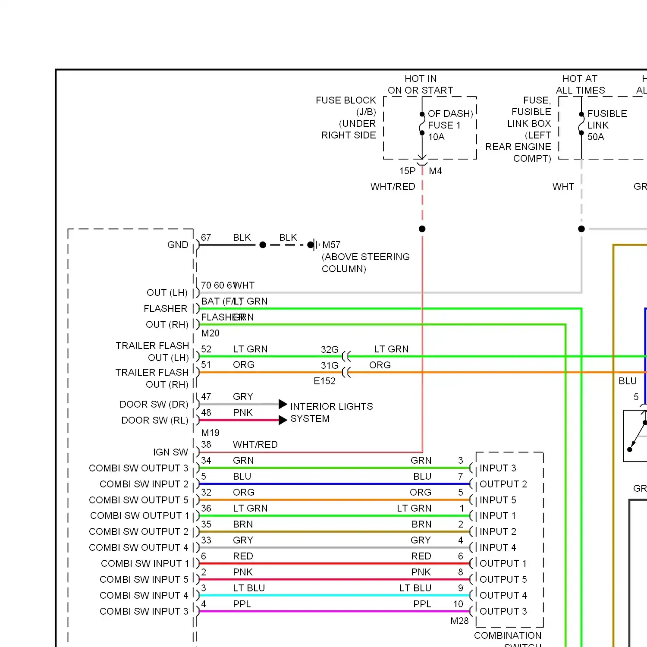This screenshot has height=647, width=647.
Task: Click 'TRAILER FLASH OUT (LH)' label
Action: [152, 352]
